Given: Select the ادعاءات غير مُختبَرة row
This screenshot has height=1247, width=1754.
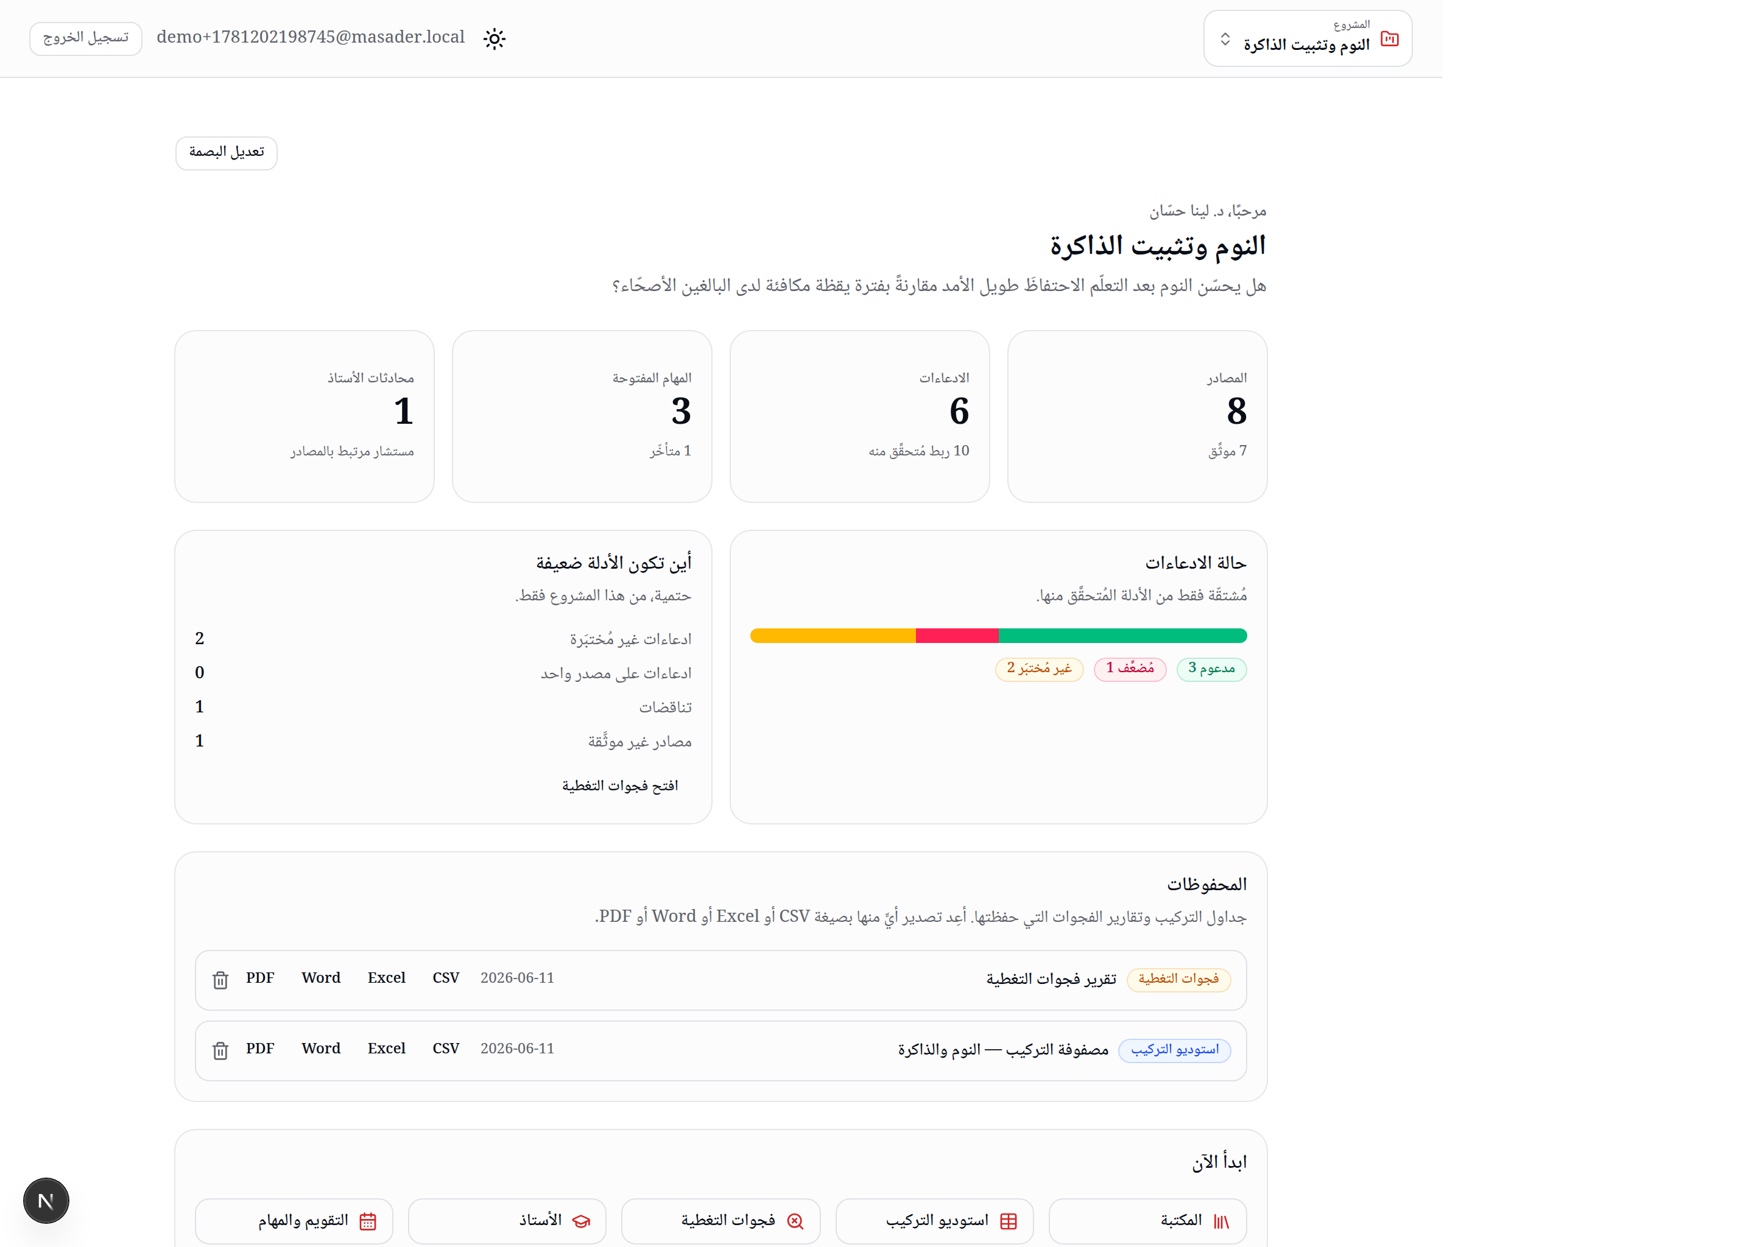Looking at the screenshot, I should pyautogui.click(x=443, y=639).
